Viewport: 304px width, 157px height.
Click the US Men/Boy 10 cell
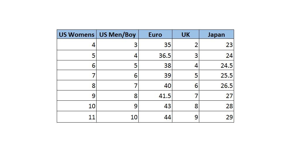(x=117, y=117)
